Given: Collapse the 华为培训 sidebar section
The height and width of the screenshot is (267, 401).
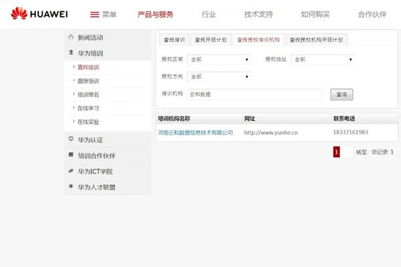Looking at the screenshot, I should [x=108, y=53].
